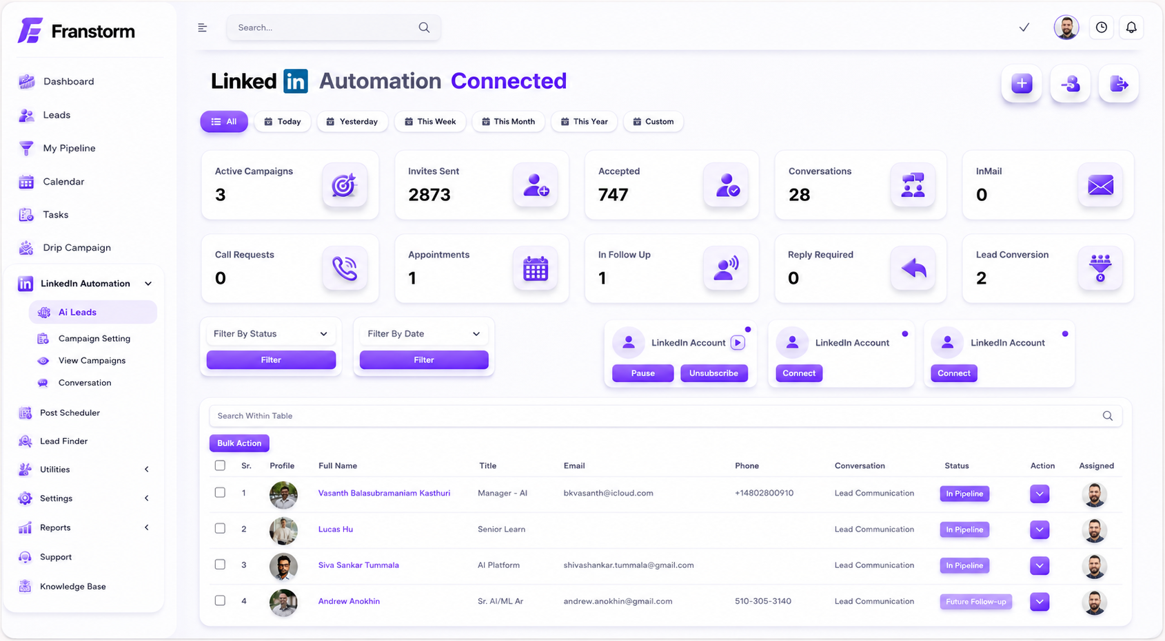The width and height of the screenshot is (1165, 641).
Task: Click the search magnifier icon in top bar
Action: tap(424, 28)
